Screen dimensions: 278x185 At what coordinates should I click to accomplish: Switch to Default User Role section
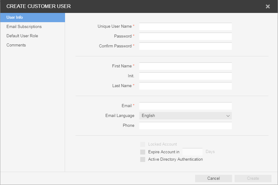click(22, 36)
